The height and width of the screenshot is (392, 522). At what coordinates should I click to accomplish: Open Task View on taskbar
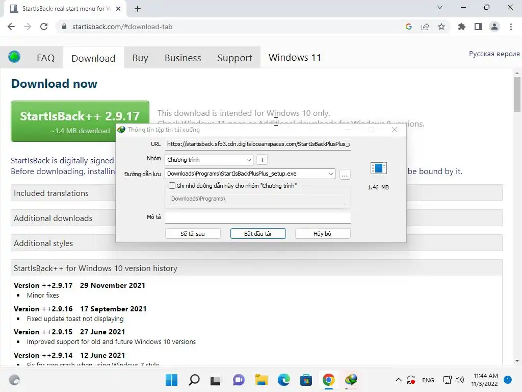coord(216,380)
